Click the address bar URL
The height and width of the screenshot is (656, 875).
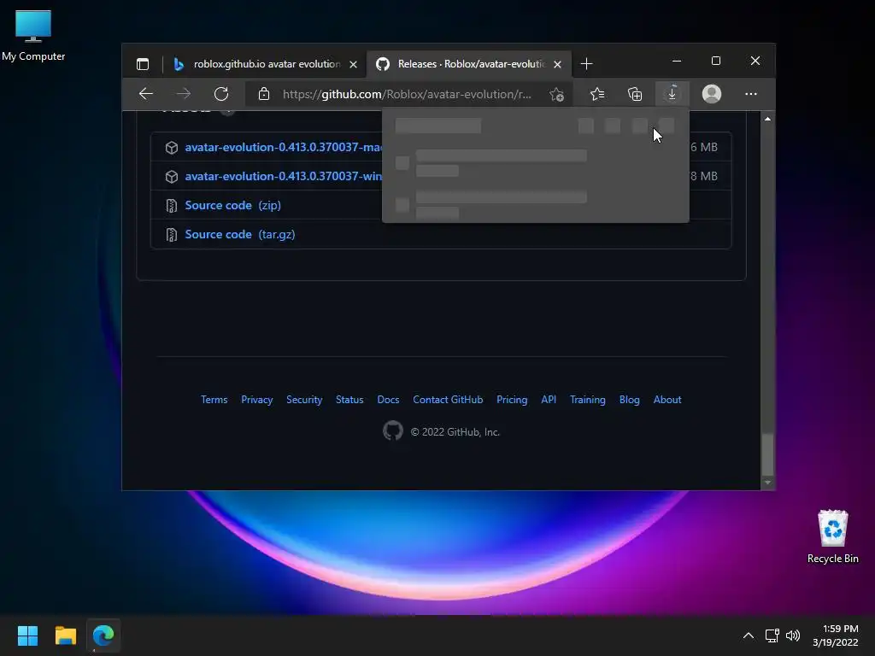tap(407, 94)
